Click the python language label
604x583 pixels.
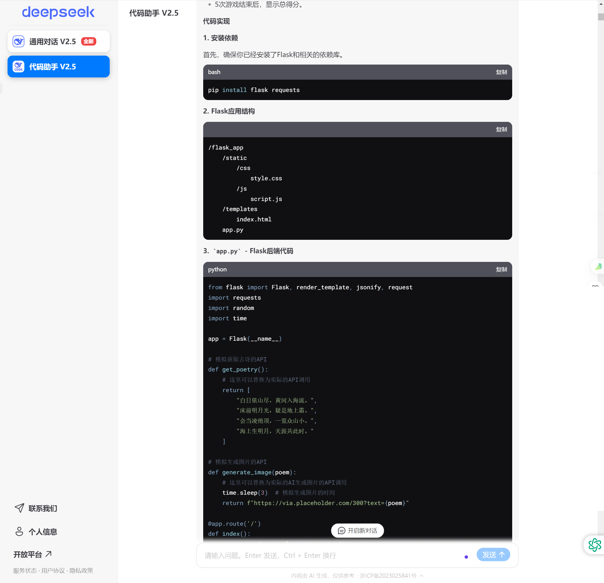[x=217, y=269]
